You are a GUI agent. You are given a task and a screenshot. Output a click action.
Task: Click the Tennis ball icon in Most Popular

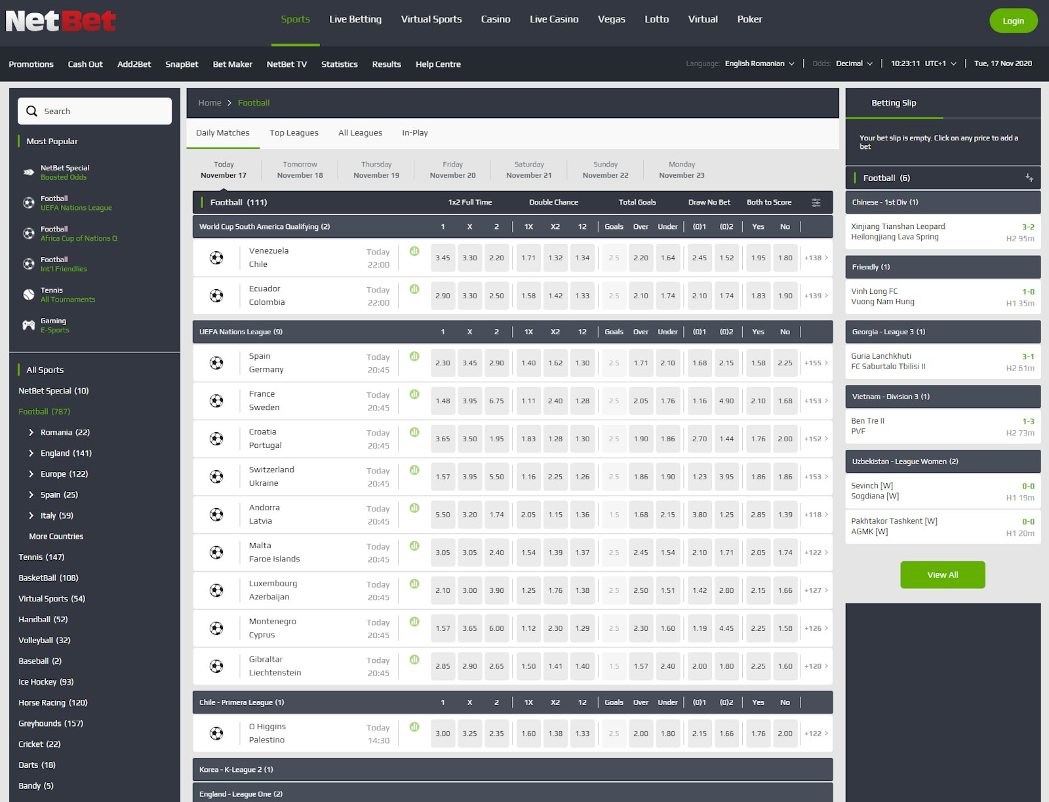pos(29,295)
